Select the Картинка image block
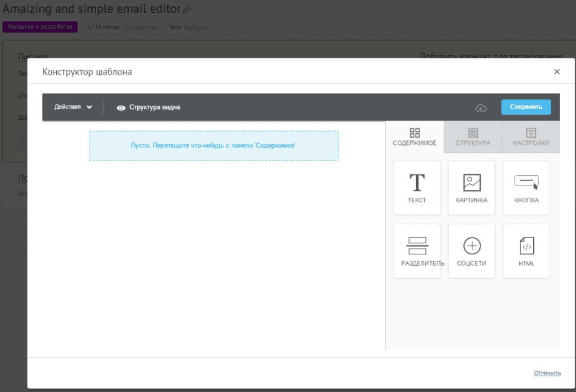This screenshot has height=392, width=576. coord(472,188)
